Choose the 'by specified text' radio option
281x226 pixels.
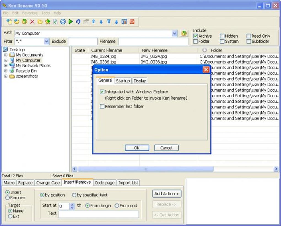[74, 195]
